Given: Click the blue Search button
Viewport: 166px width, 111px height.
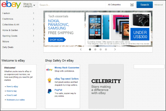Looking at the screenshot, I should (145, 5).
